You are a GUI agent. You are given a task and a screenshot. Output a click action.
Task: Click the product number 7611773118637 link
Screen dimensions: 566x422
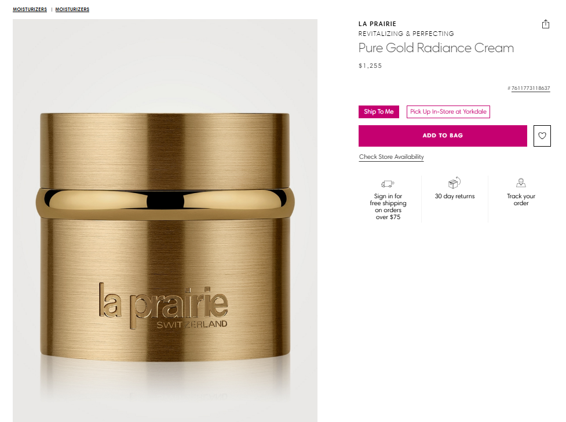tap(531, 88)
